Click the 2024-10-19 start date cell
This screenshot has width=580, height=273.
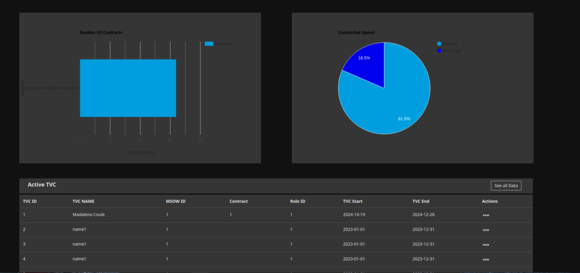[x=356, y=215]
